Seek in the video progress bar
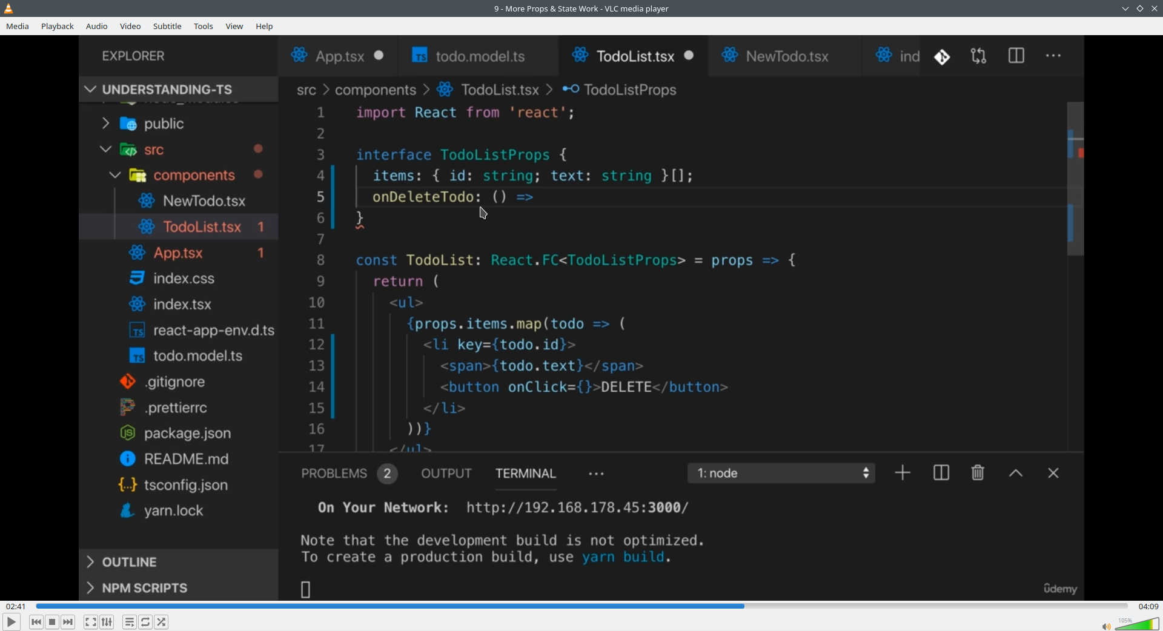Screen dimensions: 1163x631 click(x=581, y=606)
